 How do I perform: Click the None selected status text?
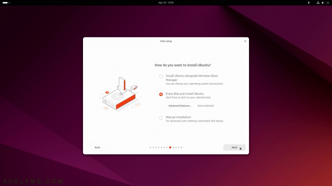[x=206, y=106]
